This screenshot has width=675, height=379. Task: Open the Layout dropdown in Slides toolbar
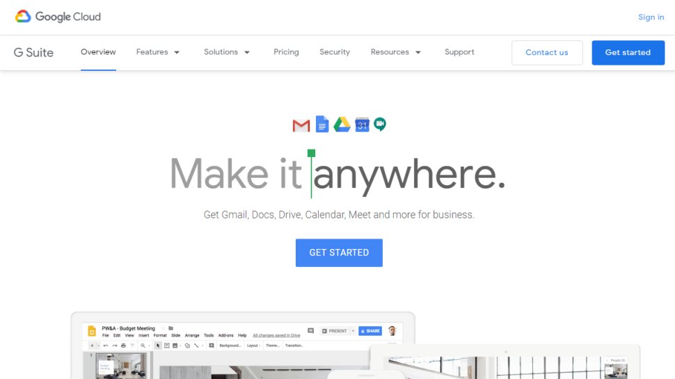coord(253,346)
